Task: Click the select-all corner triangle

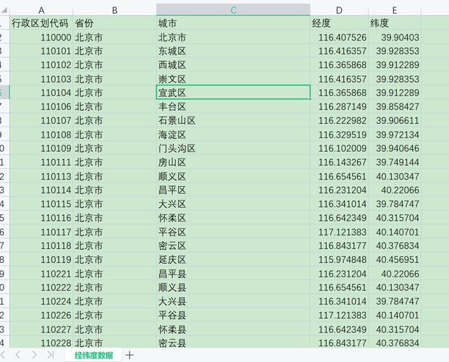Action: coord(4,11)
